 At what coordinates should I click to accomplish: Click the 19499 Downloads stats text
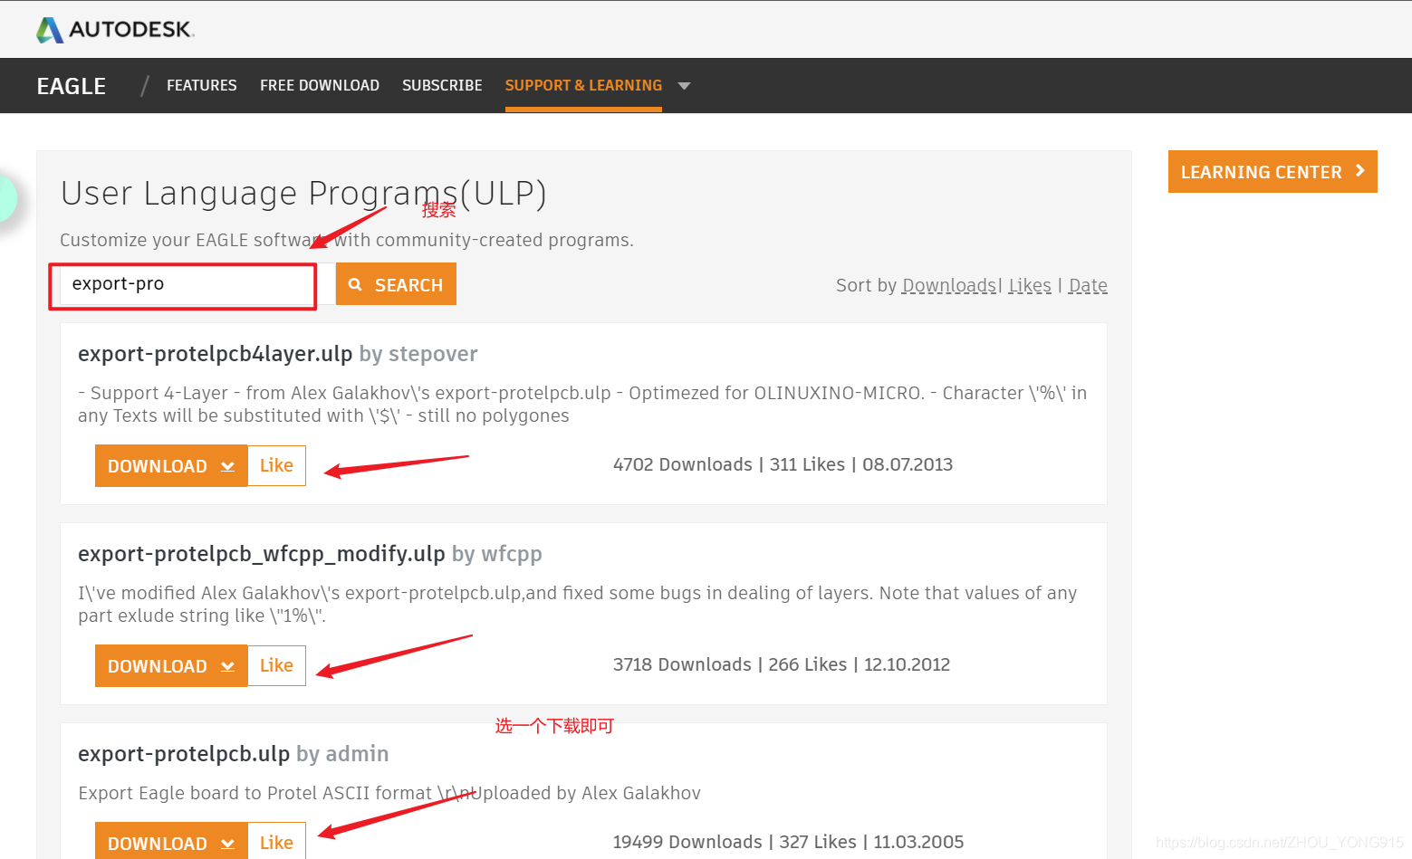pos(687,842)
